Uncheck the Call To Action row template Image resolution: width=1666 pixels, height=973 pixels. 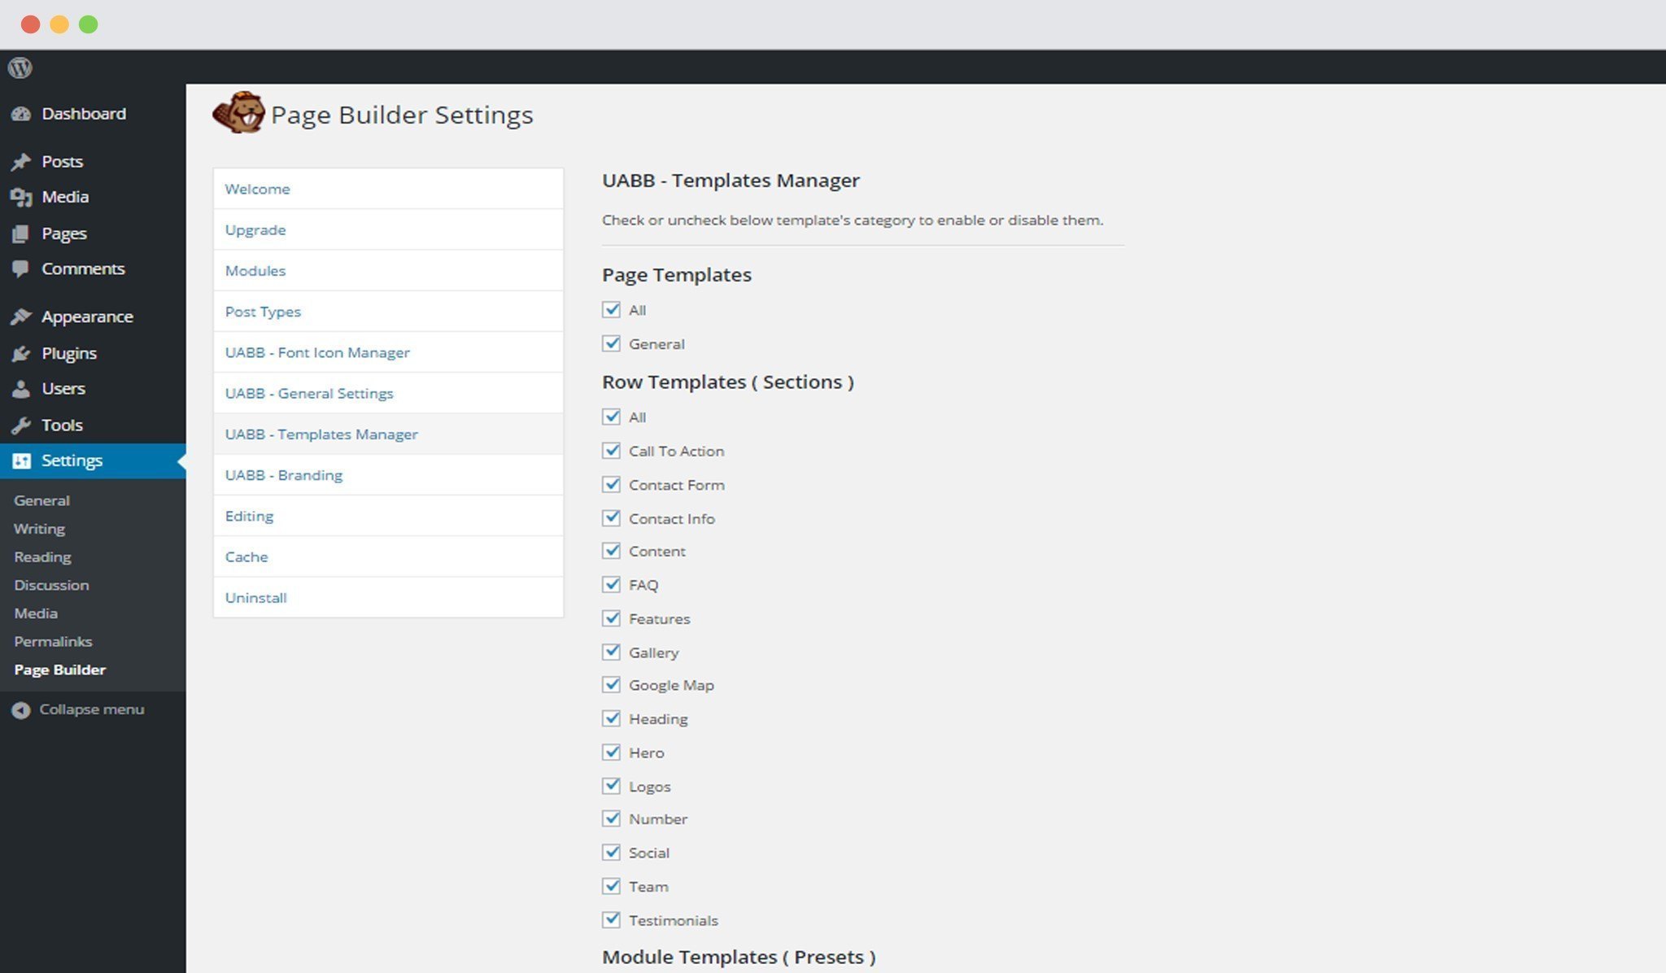point(611,450)
